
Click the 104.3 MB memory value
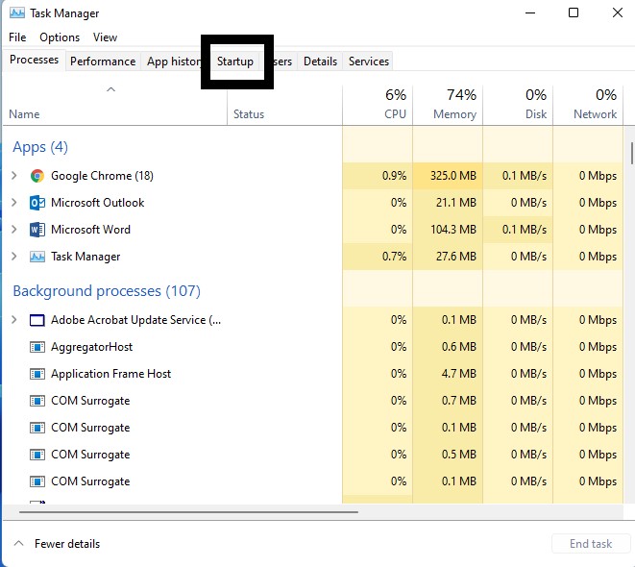(x=453, y=230)
